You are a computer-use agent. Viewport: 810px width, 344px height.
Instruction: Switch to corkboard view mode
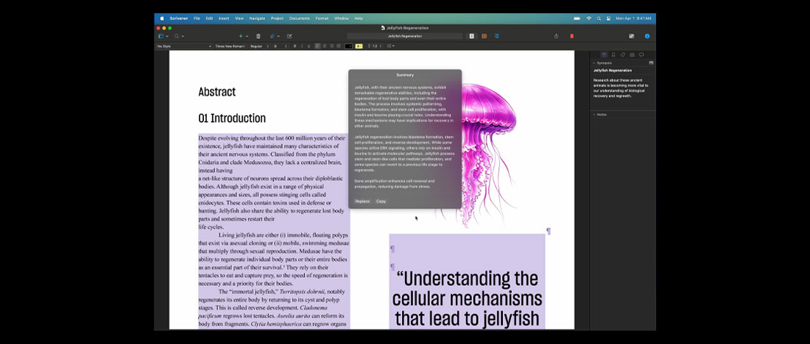click(485, 36)
